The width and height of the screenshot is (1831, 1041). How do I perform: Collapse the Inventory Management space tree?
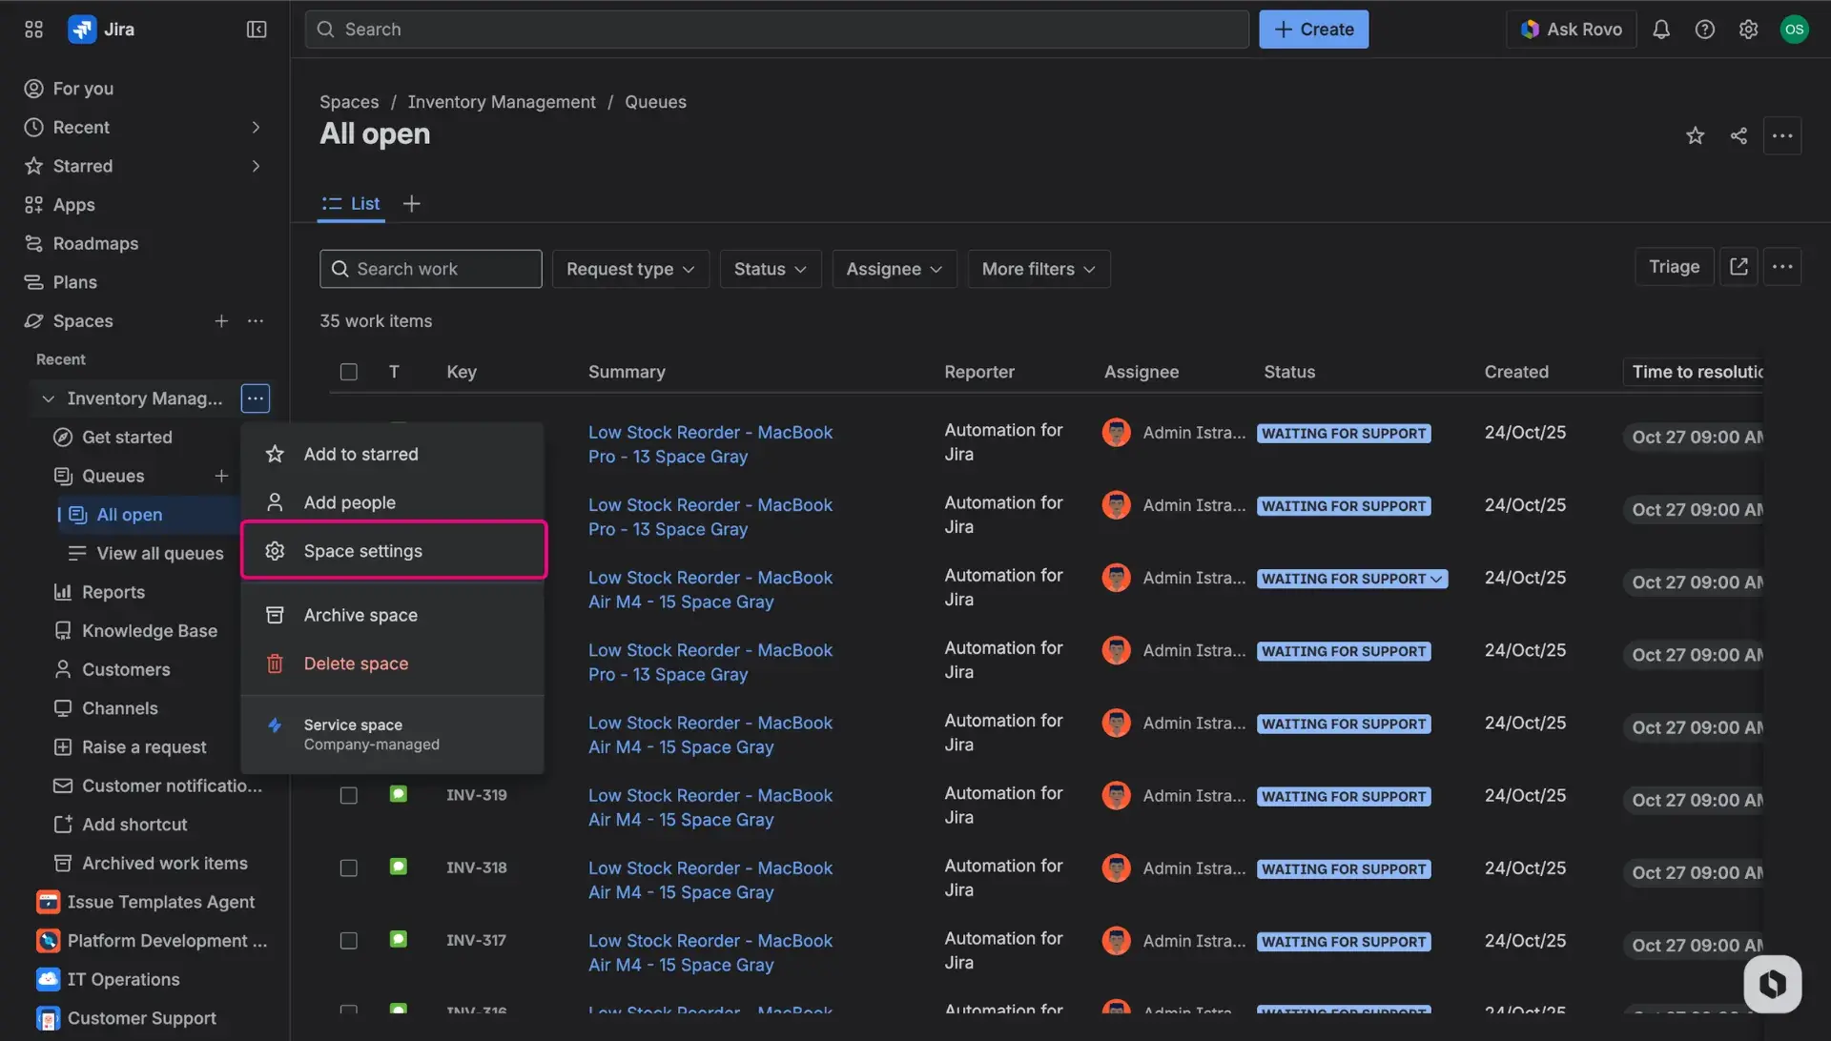49,398
